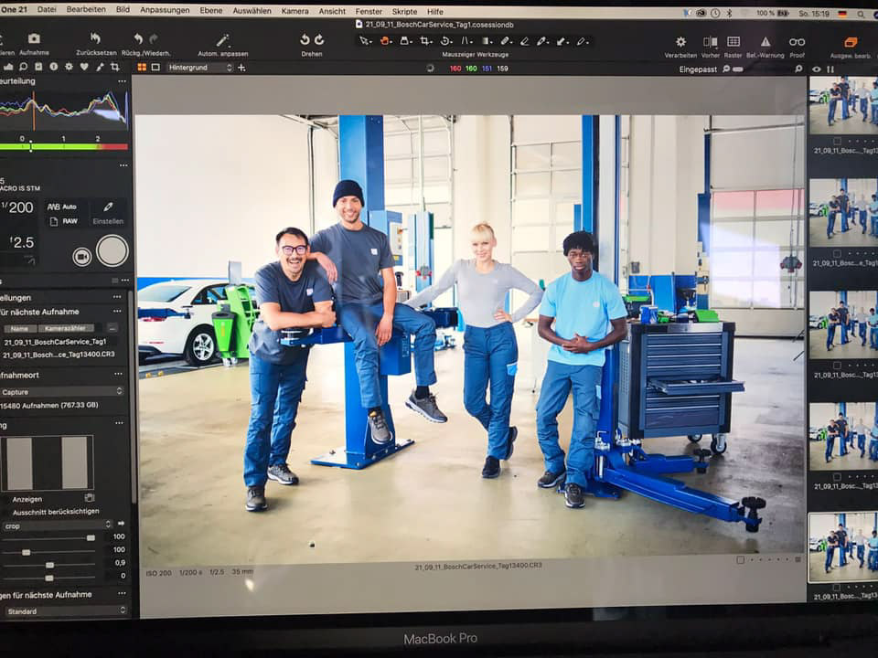Toggle the Bel.-Warnung exposure warning
Image resolution: width=878 pixels, height=658 pixels.
click(x=765, y=42)
